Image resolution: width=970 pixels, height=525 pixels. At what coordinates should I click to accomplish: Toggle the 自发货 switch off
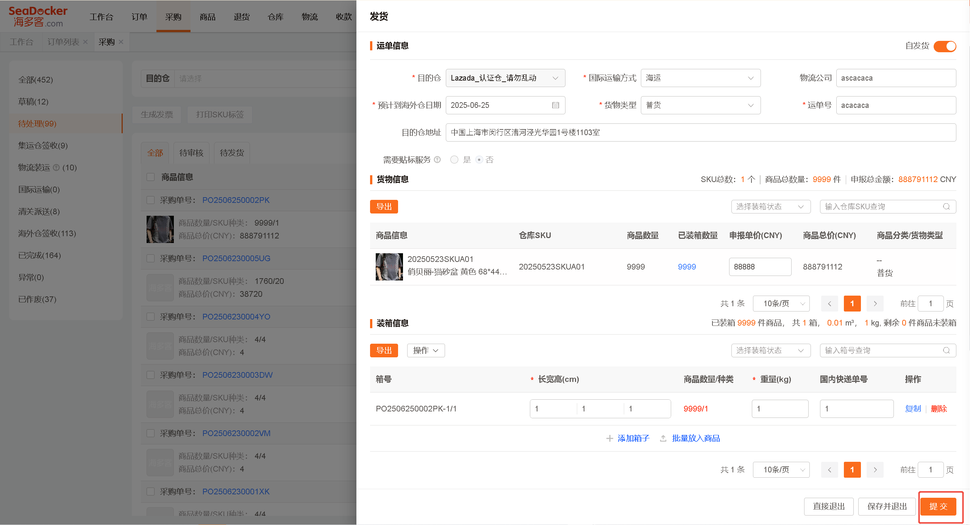click(x=945, y=46)
